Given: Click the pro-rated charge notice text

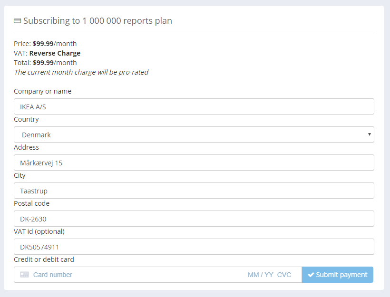Looking at the screenshot, I should click(x=81, y=72).
